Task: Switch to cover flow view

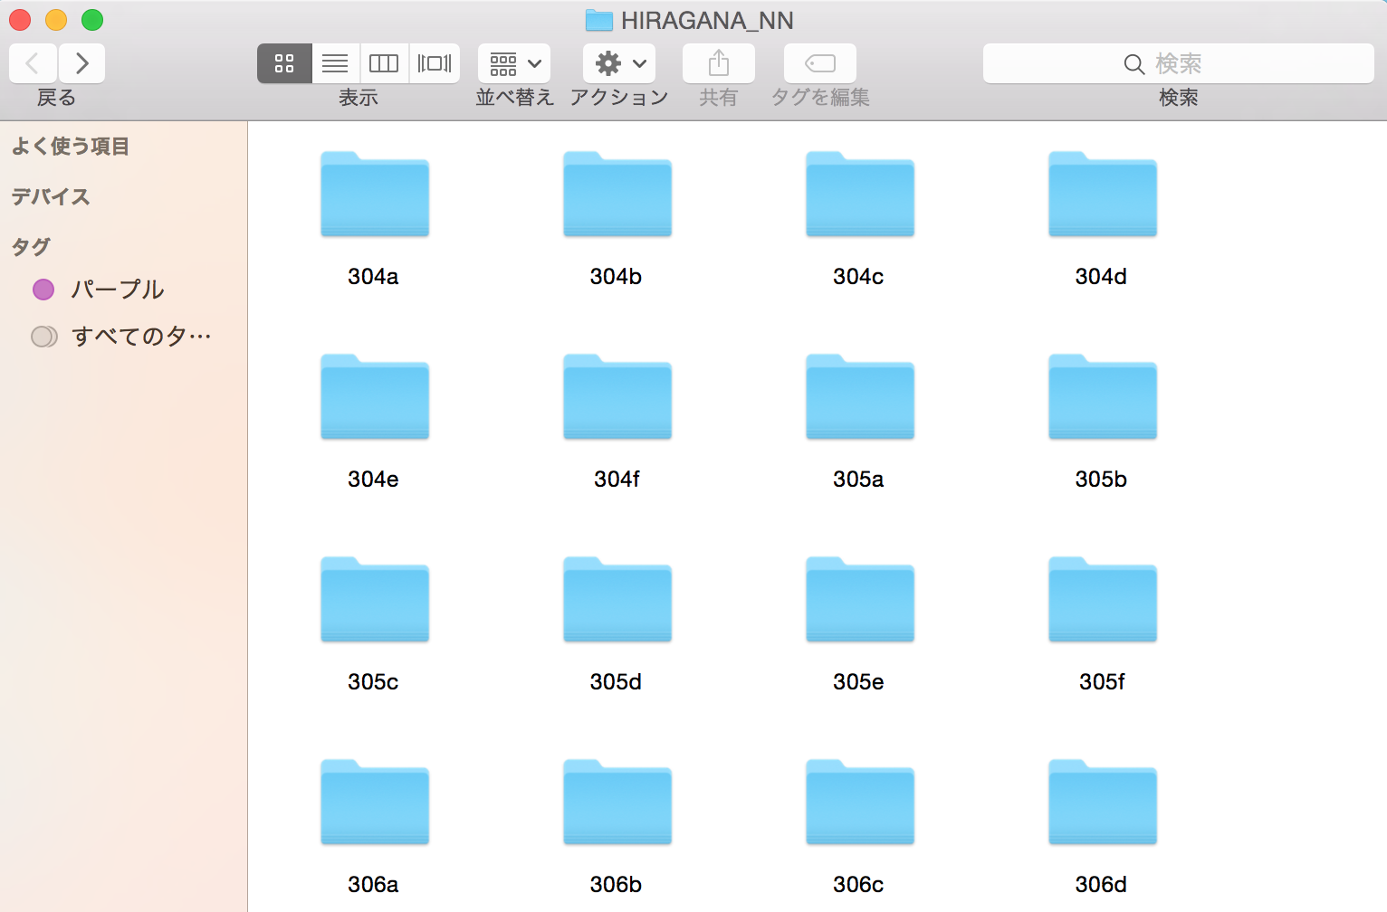Action: [434, 63]
